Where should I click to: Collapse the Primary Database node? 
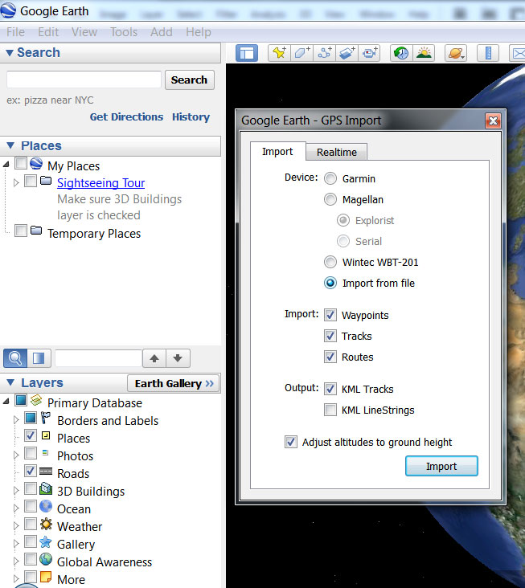pos(6,402)
